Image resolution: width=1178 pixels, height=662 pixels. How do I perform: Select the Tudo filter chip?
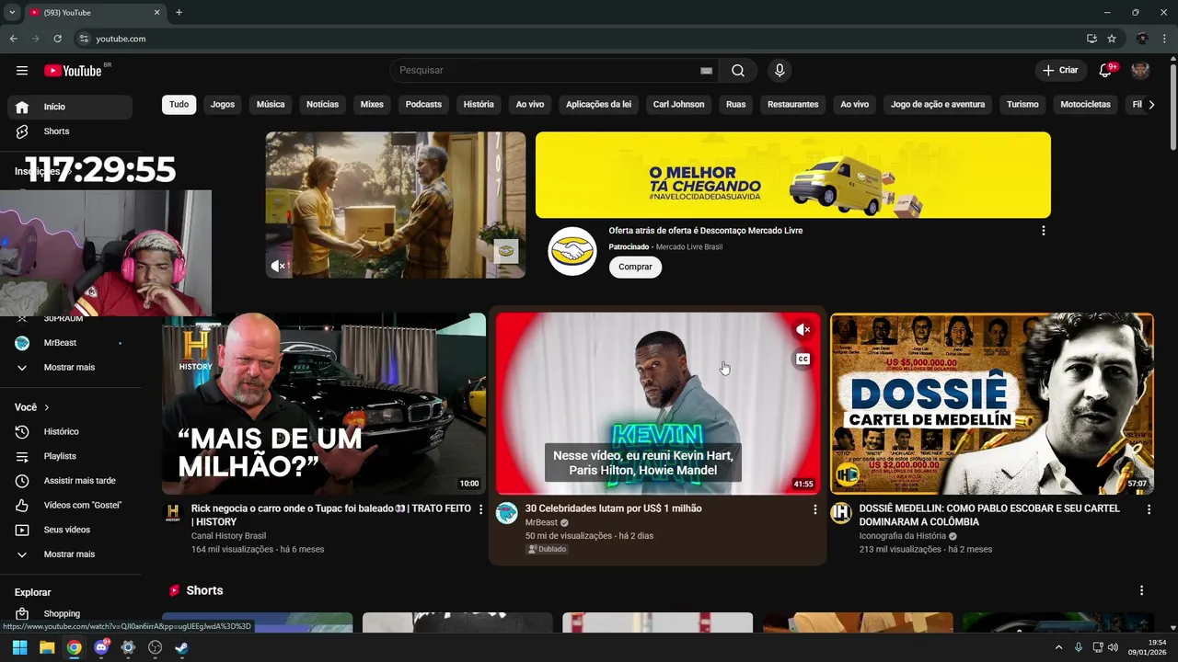(x=179, y=105)
